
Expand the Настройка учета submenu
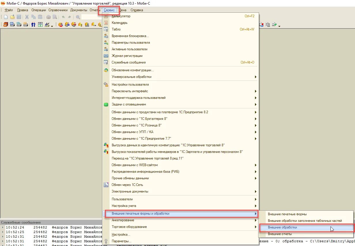(x=181, y=206)
